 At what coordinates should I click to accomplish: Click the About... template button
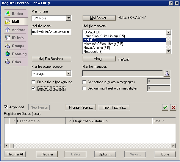click(99, 59)
